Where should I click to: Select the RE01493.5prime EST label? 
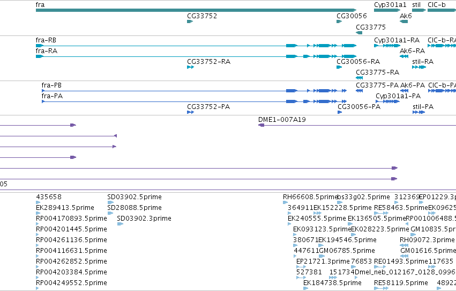pos(401,261)
